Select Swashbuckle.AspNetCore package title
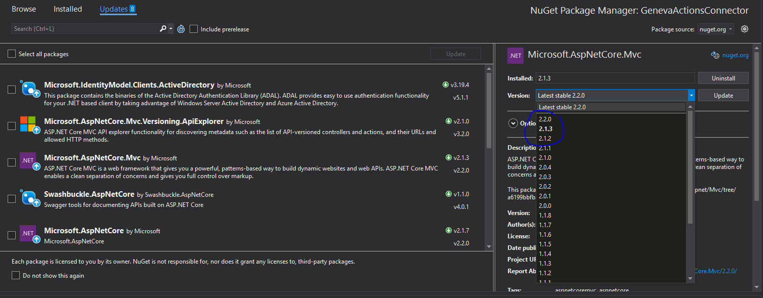 coord(89,194)
